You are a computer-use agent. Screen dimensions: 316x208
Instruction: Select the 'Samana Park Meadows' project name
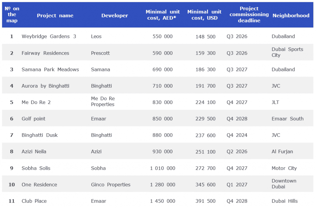coord(50,69)
